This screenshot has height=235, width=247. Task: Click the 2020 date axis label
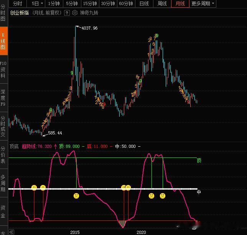(x=141, y=232)
